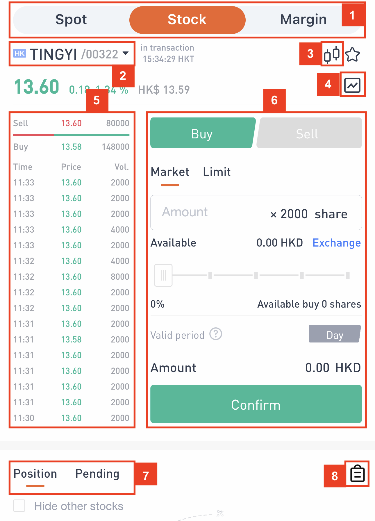Open the Day valid period selector
The image size is (375, 521).
point(335,334)
